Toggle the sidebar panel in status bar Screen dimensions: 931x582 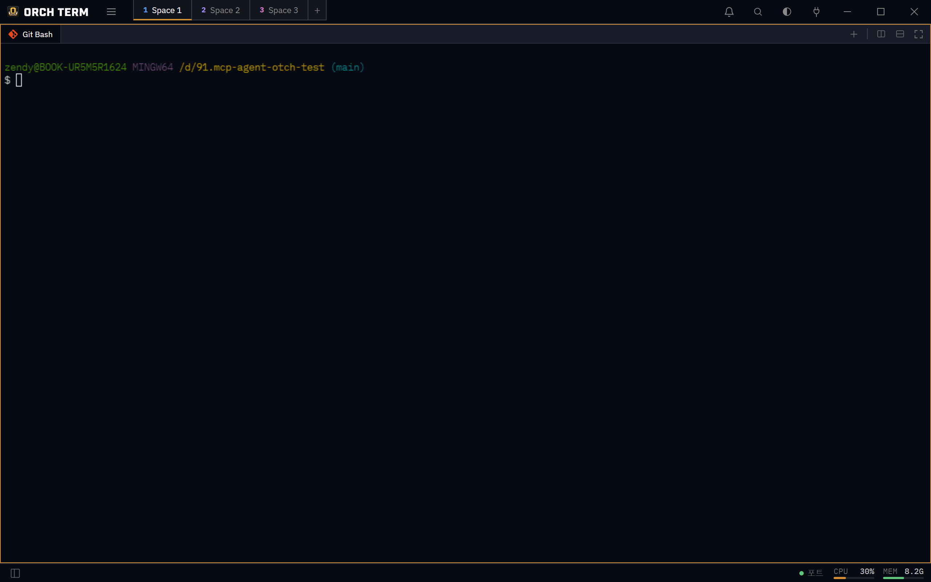(x=15, y=573)
